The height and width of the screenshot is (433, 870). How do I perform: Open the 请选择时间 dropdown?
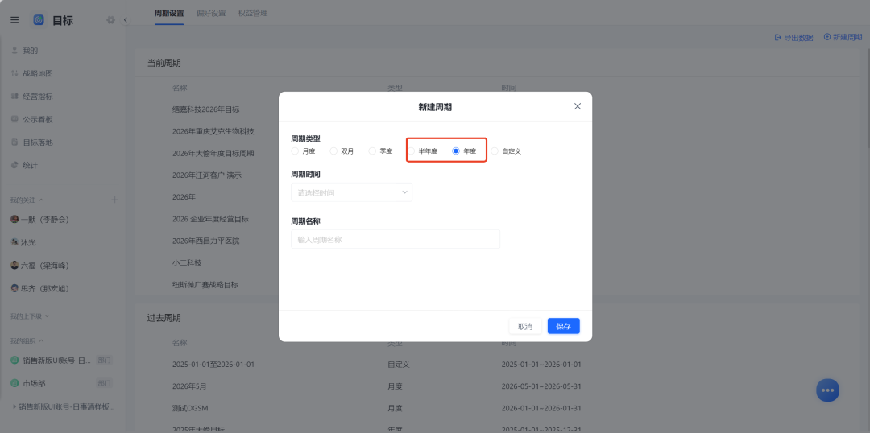click(x=351, y=192)
